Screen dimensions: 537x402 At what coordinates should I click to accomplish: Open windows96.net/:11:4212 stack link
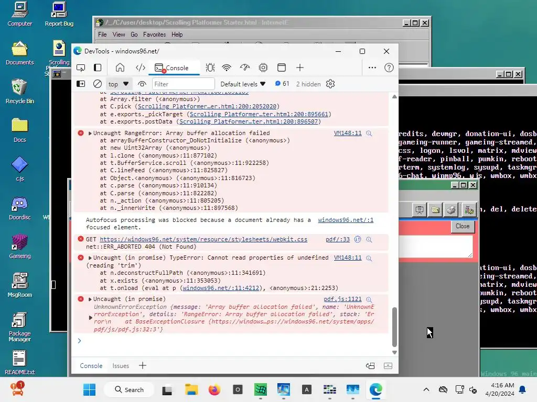pos(221,288)
